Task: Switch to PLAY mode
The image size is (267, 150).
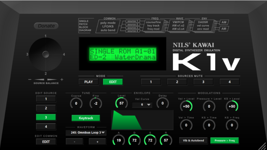Action: (89, 82)
